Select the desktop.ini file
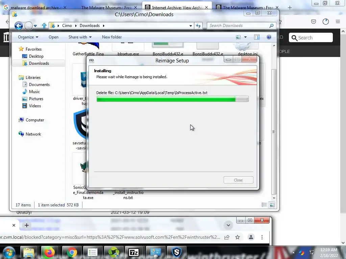The image size is (346, 259). 248,50
